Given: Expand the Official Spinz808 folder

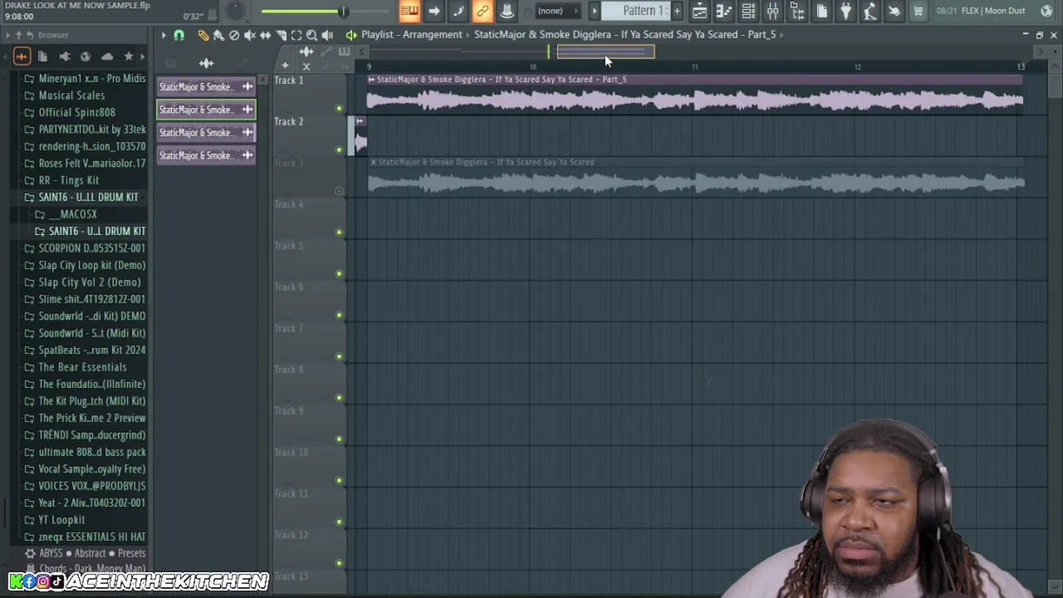Looking at the screenshot, I should click(x=76, y=112).
